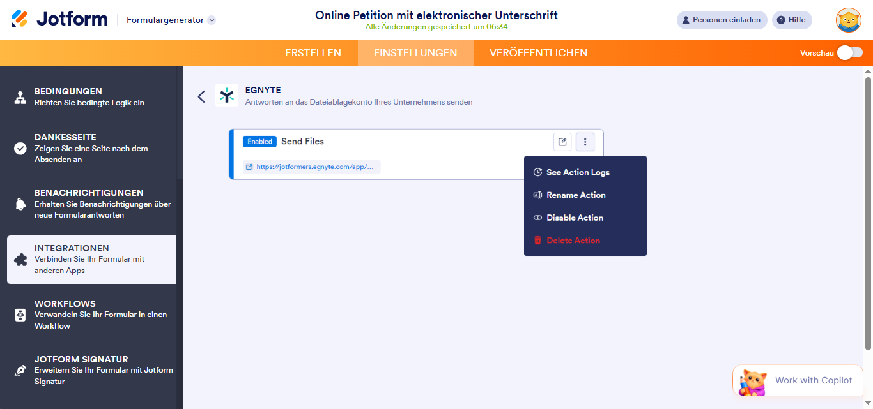Click the Personen einladen button
The image size is (873, 409).
722,20
